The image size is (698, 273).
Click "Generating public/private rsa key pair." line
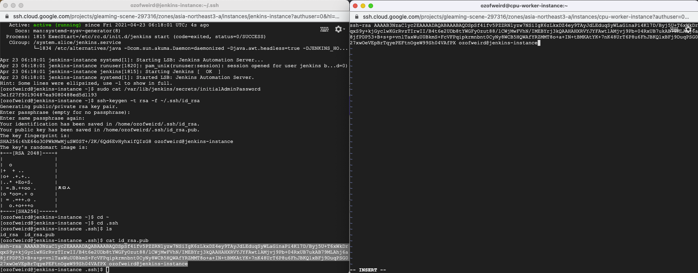tap(59, 106)
